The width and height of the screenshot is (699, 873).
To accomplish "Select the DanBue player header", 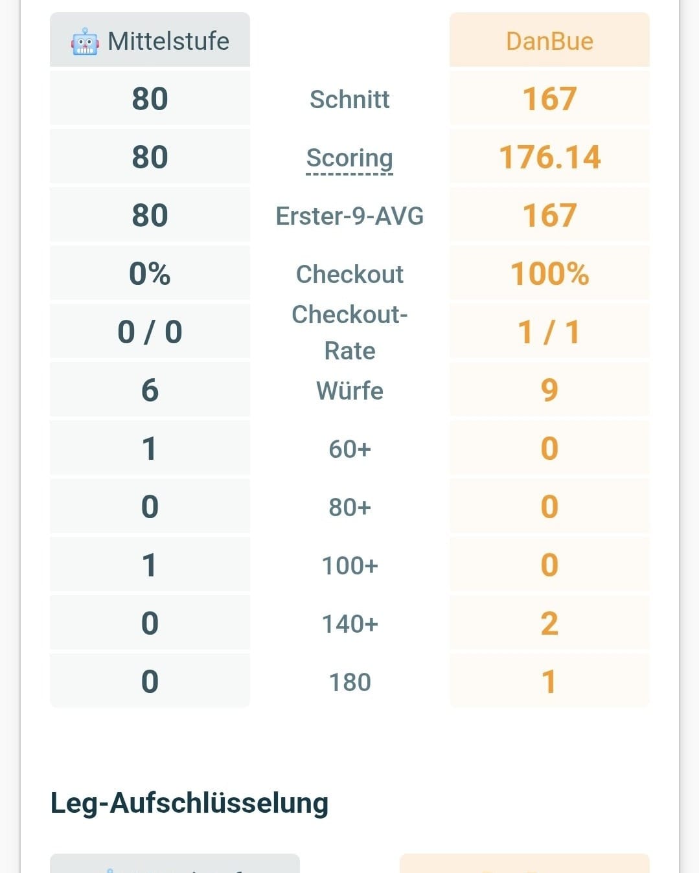I will pos(549,40).
